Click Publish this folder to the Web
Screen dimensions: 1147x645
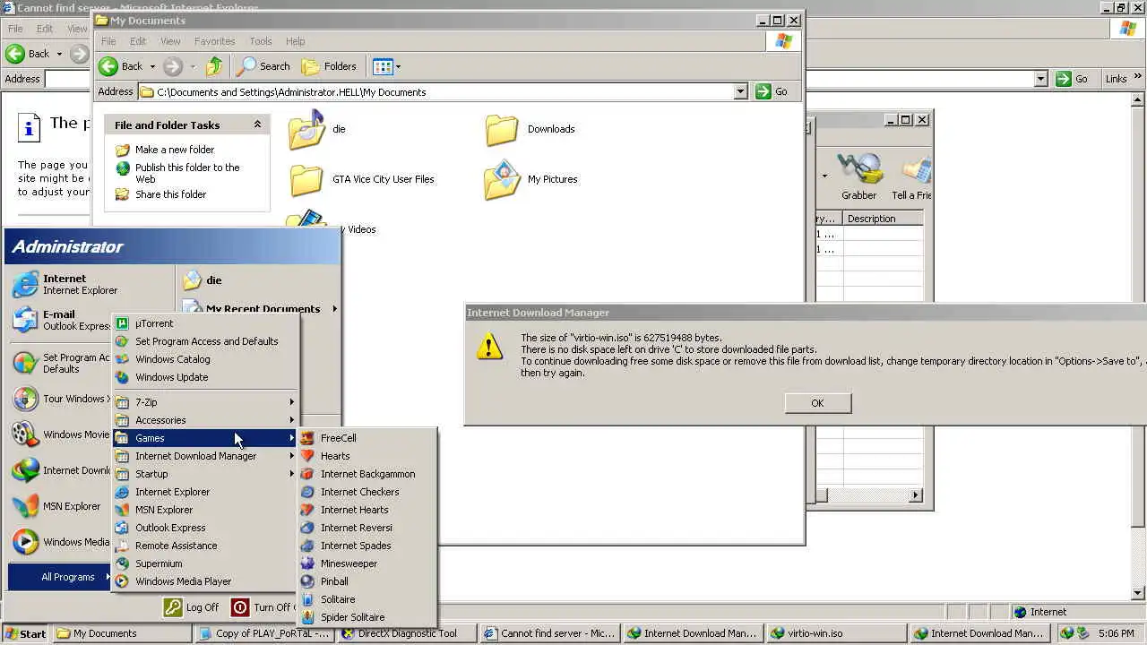point(187,173)
